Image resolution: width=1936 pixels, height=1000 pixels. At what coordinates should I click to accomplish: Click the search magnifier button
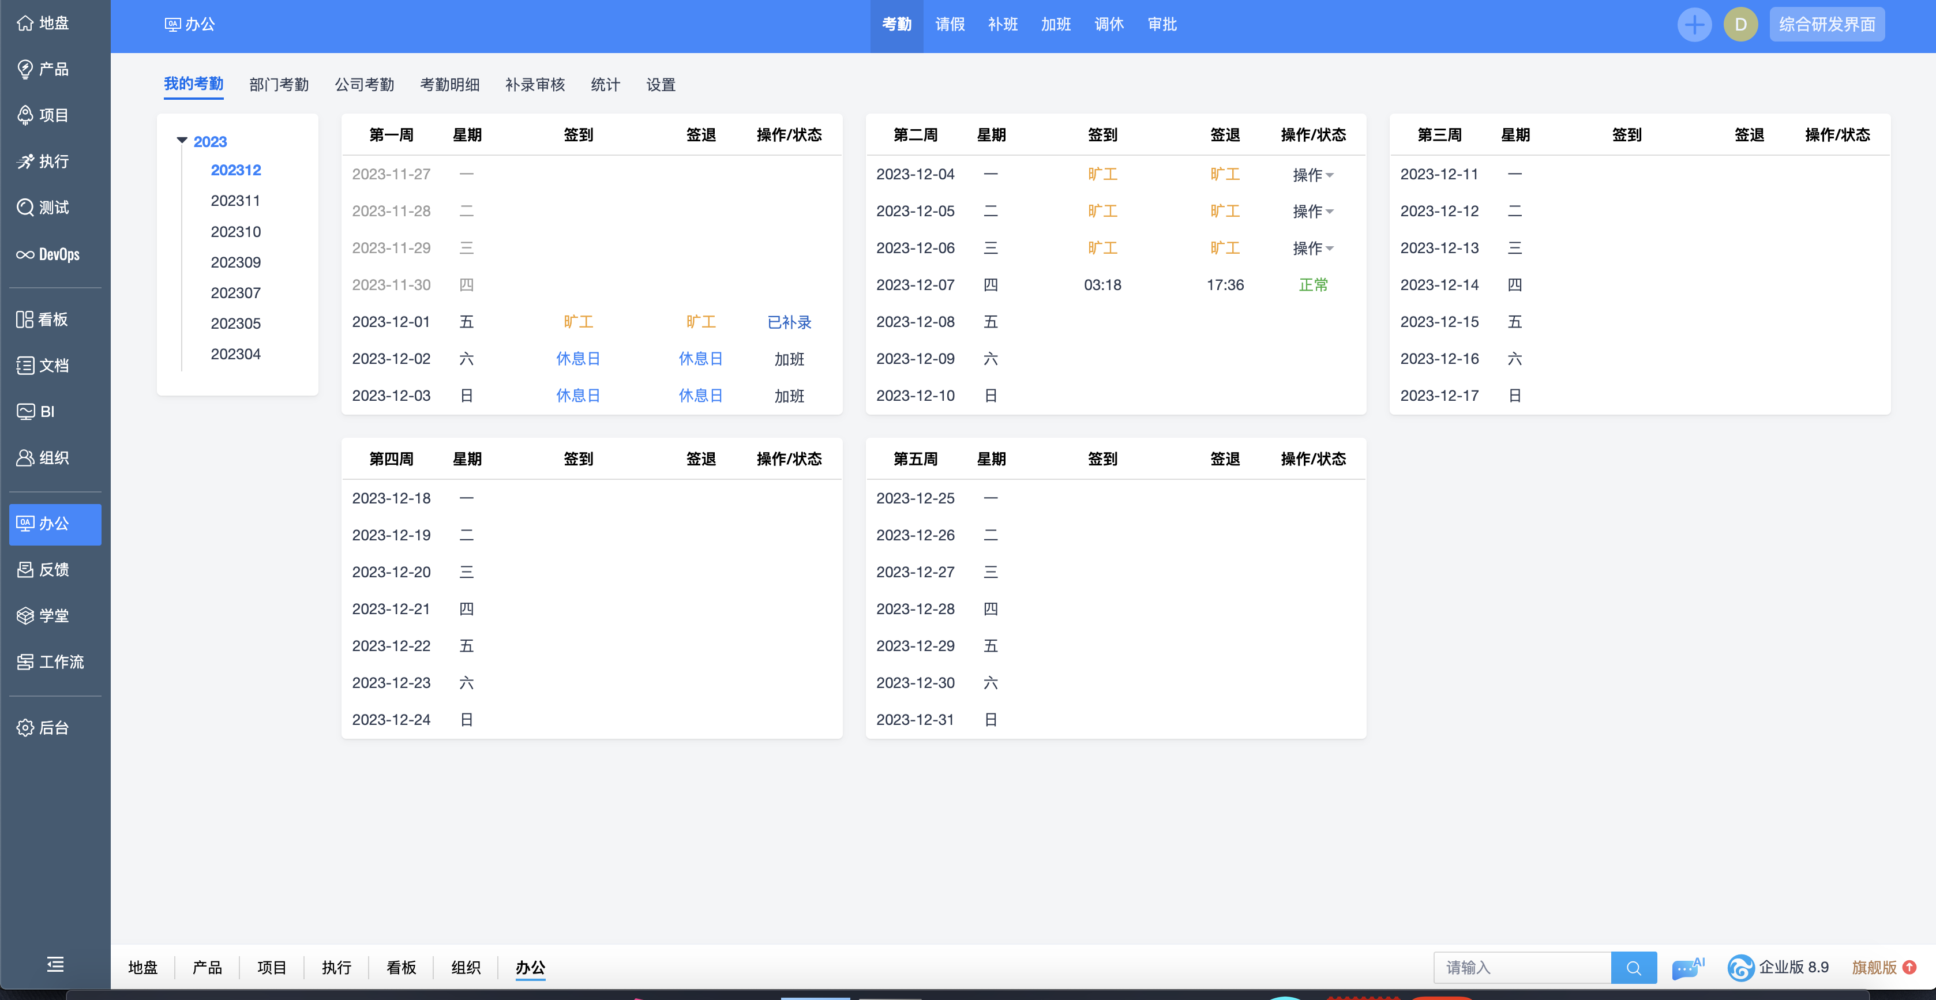[x=1633, y=968]
